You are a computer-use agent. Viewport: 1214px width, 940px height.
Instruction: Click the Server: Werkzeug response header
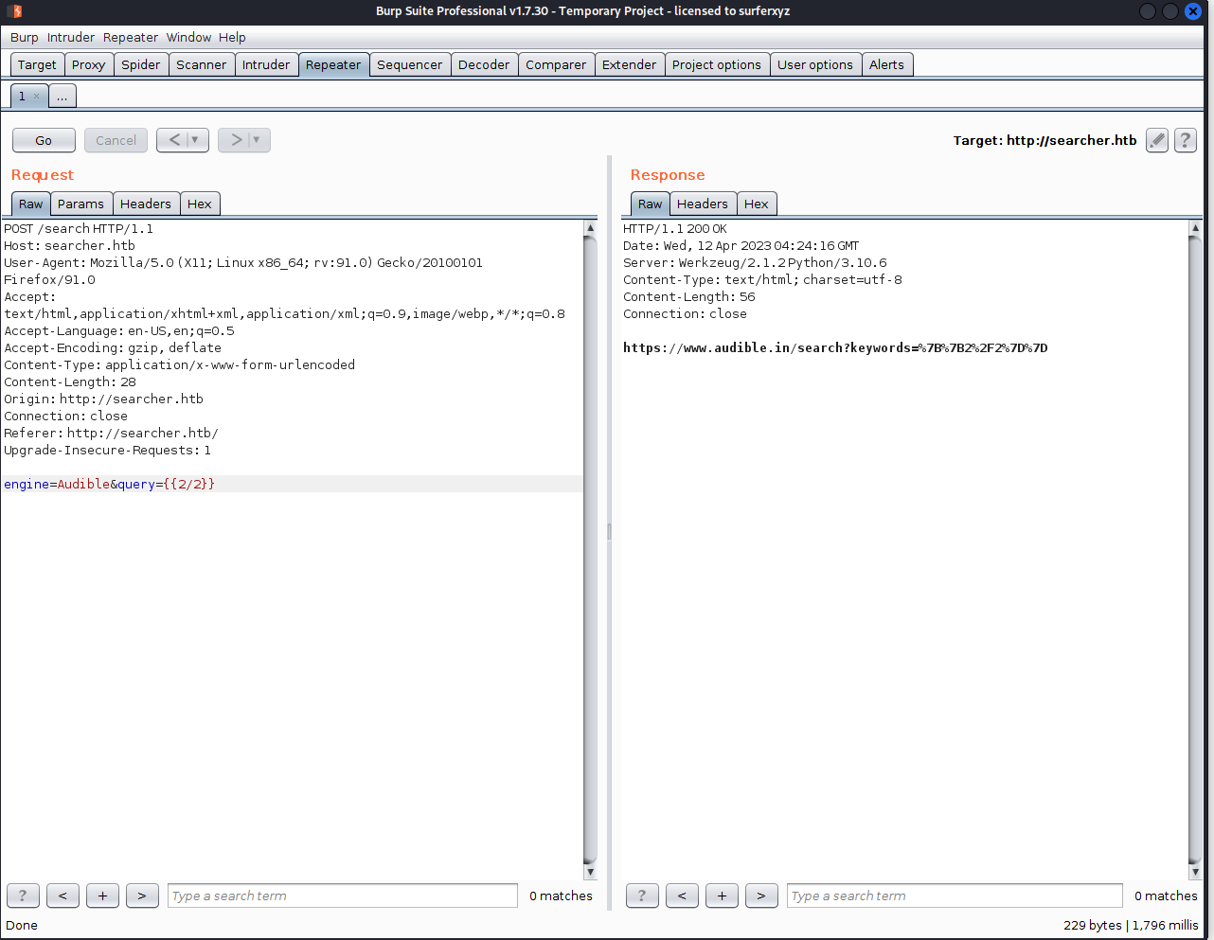click(x=755, y=262)
